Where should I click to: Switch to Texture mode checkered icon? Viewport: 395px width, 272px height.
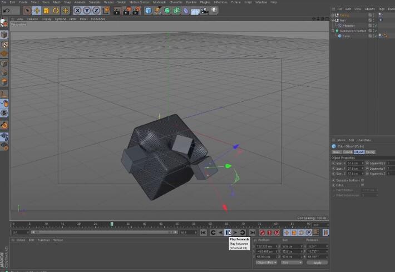click(x=4, y=44)
